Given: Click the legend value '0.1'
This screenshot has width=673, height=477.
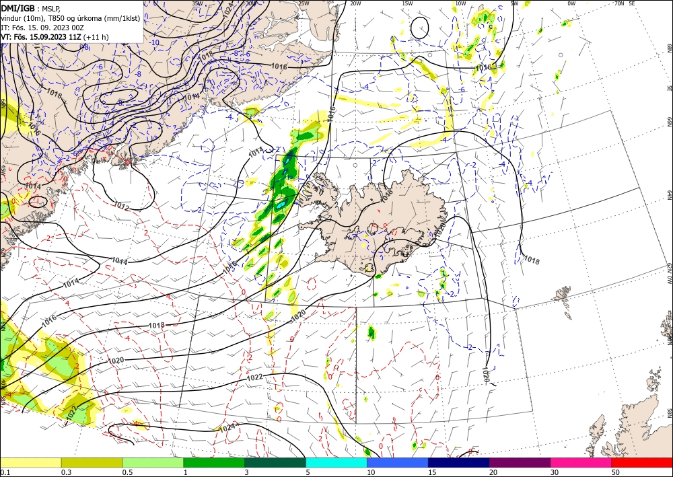Looking at the screenshot, I should click(x=4, y=472).
